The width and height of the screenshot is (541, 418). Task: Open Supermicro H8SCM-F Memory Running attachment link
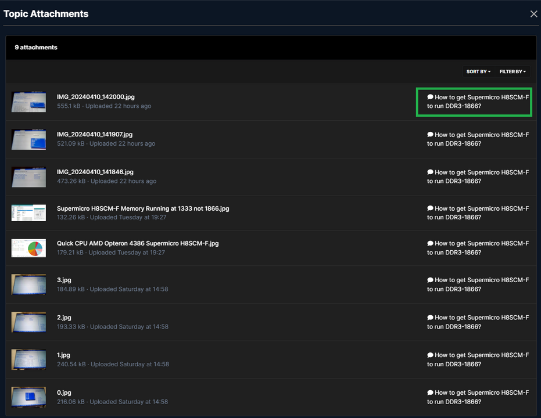pos(143,208)
